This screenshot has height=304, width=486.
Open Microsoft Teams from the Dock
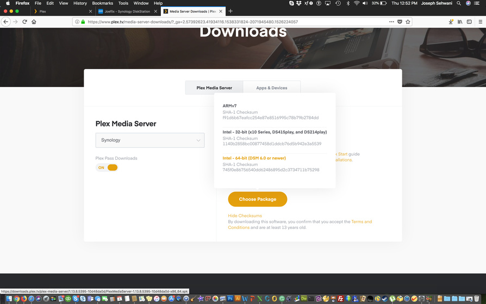(x=90, y=299)
